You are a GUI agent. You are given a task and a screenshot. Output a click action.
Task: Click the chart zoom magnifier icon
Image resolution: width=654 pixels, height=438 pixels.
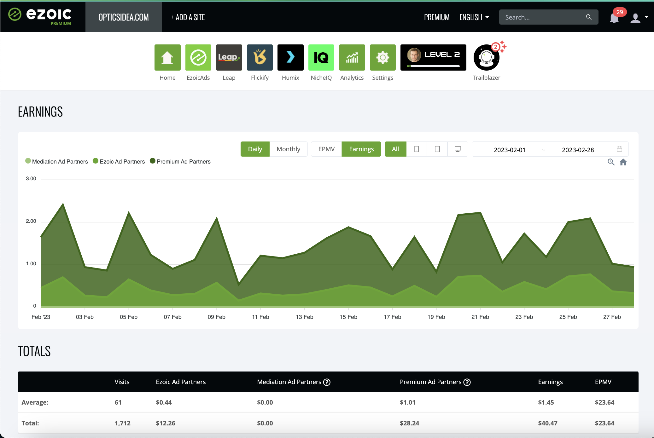(611, 162)
